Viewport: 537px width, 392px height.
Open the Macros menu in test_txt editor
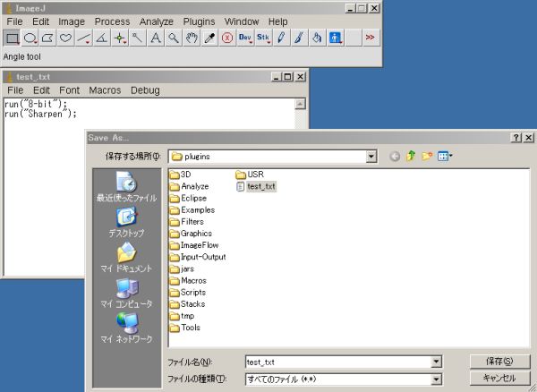click(x=105, y=90)
